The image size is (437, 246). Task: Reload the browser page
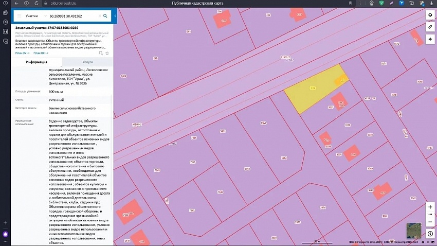coord(36,3)
